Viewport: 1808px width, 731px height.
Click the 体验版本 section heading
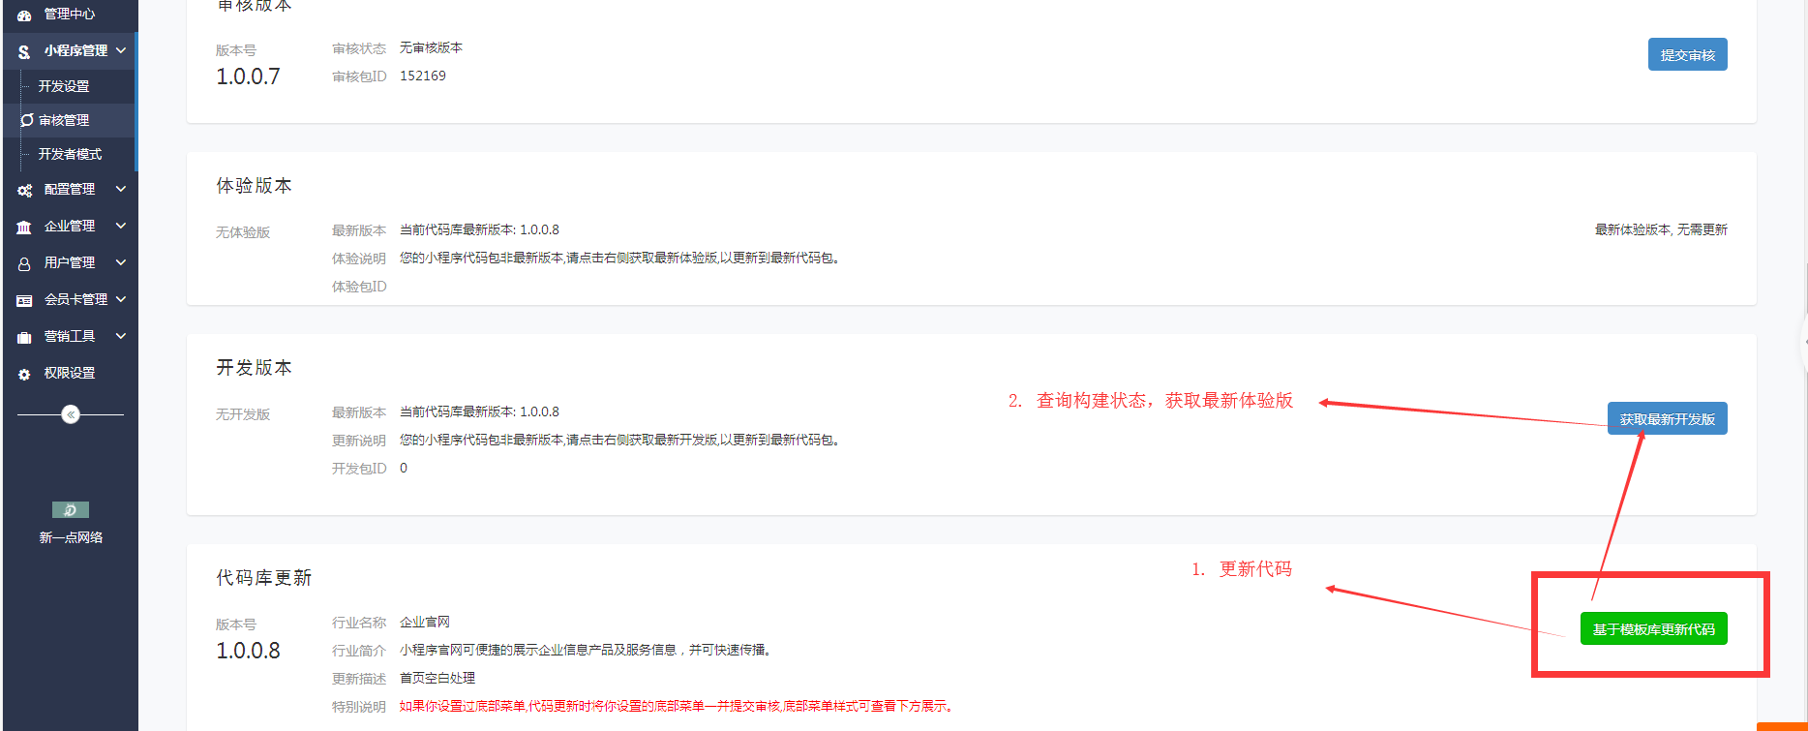tap(254, 186)
